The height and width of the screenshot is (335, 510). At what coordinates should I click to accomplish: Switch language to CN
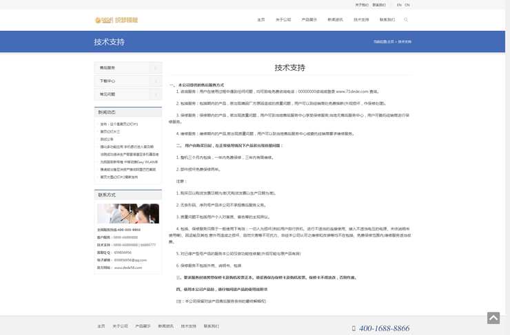(x=407, y=5)
